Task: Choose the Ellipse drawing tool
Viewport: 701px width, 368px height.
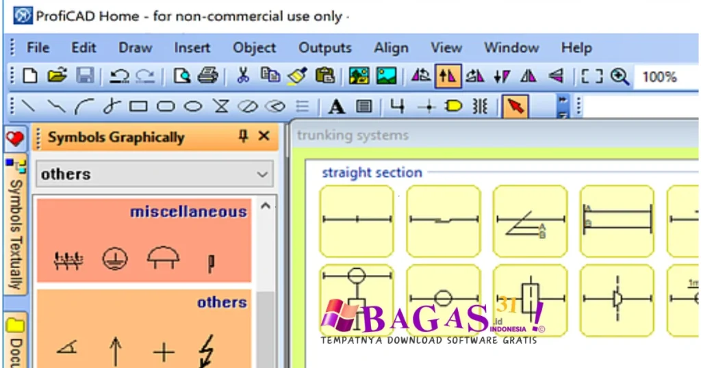Action: coord(193,106)
